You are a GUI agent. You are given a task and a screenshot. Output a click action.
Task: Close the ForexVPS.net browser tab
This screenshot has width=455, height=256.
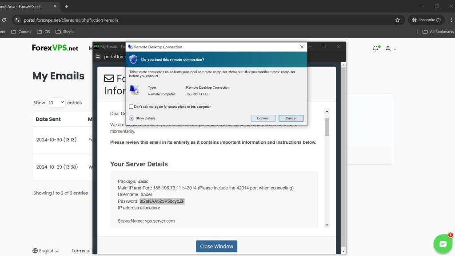coord(55,6)
